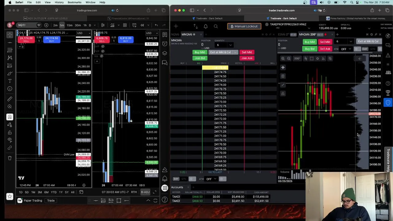Image resolution: width=393 pixels, height=221 pixels.
Task: Click the tradingview.com address field
Action: [87, 10]
